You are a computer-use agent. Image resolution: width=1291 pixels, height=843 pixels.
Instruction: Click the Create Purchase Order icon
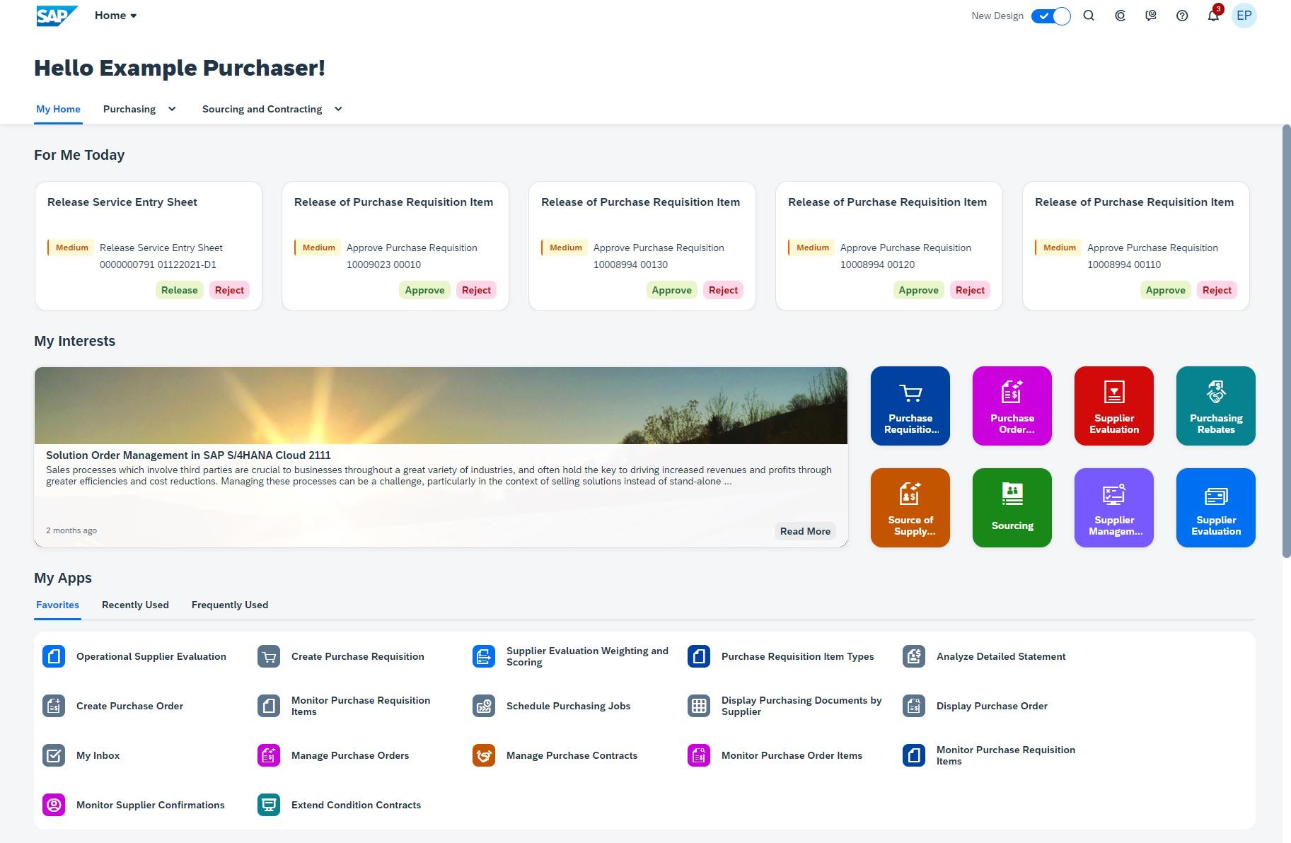point(54,706)
